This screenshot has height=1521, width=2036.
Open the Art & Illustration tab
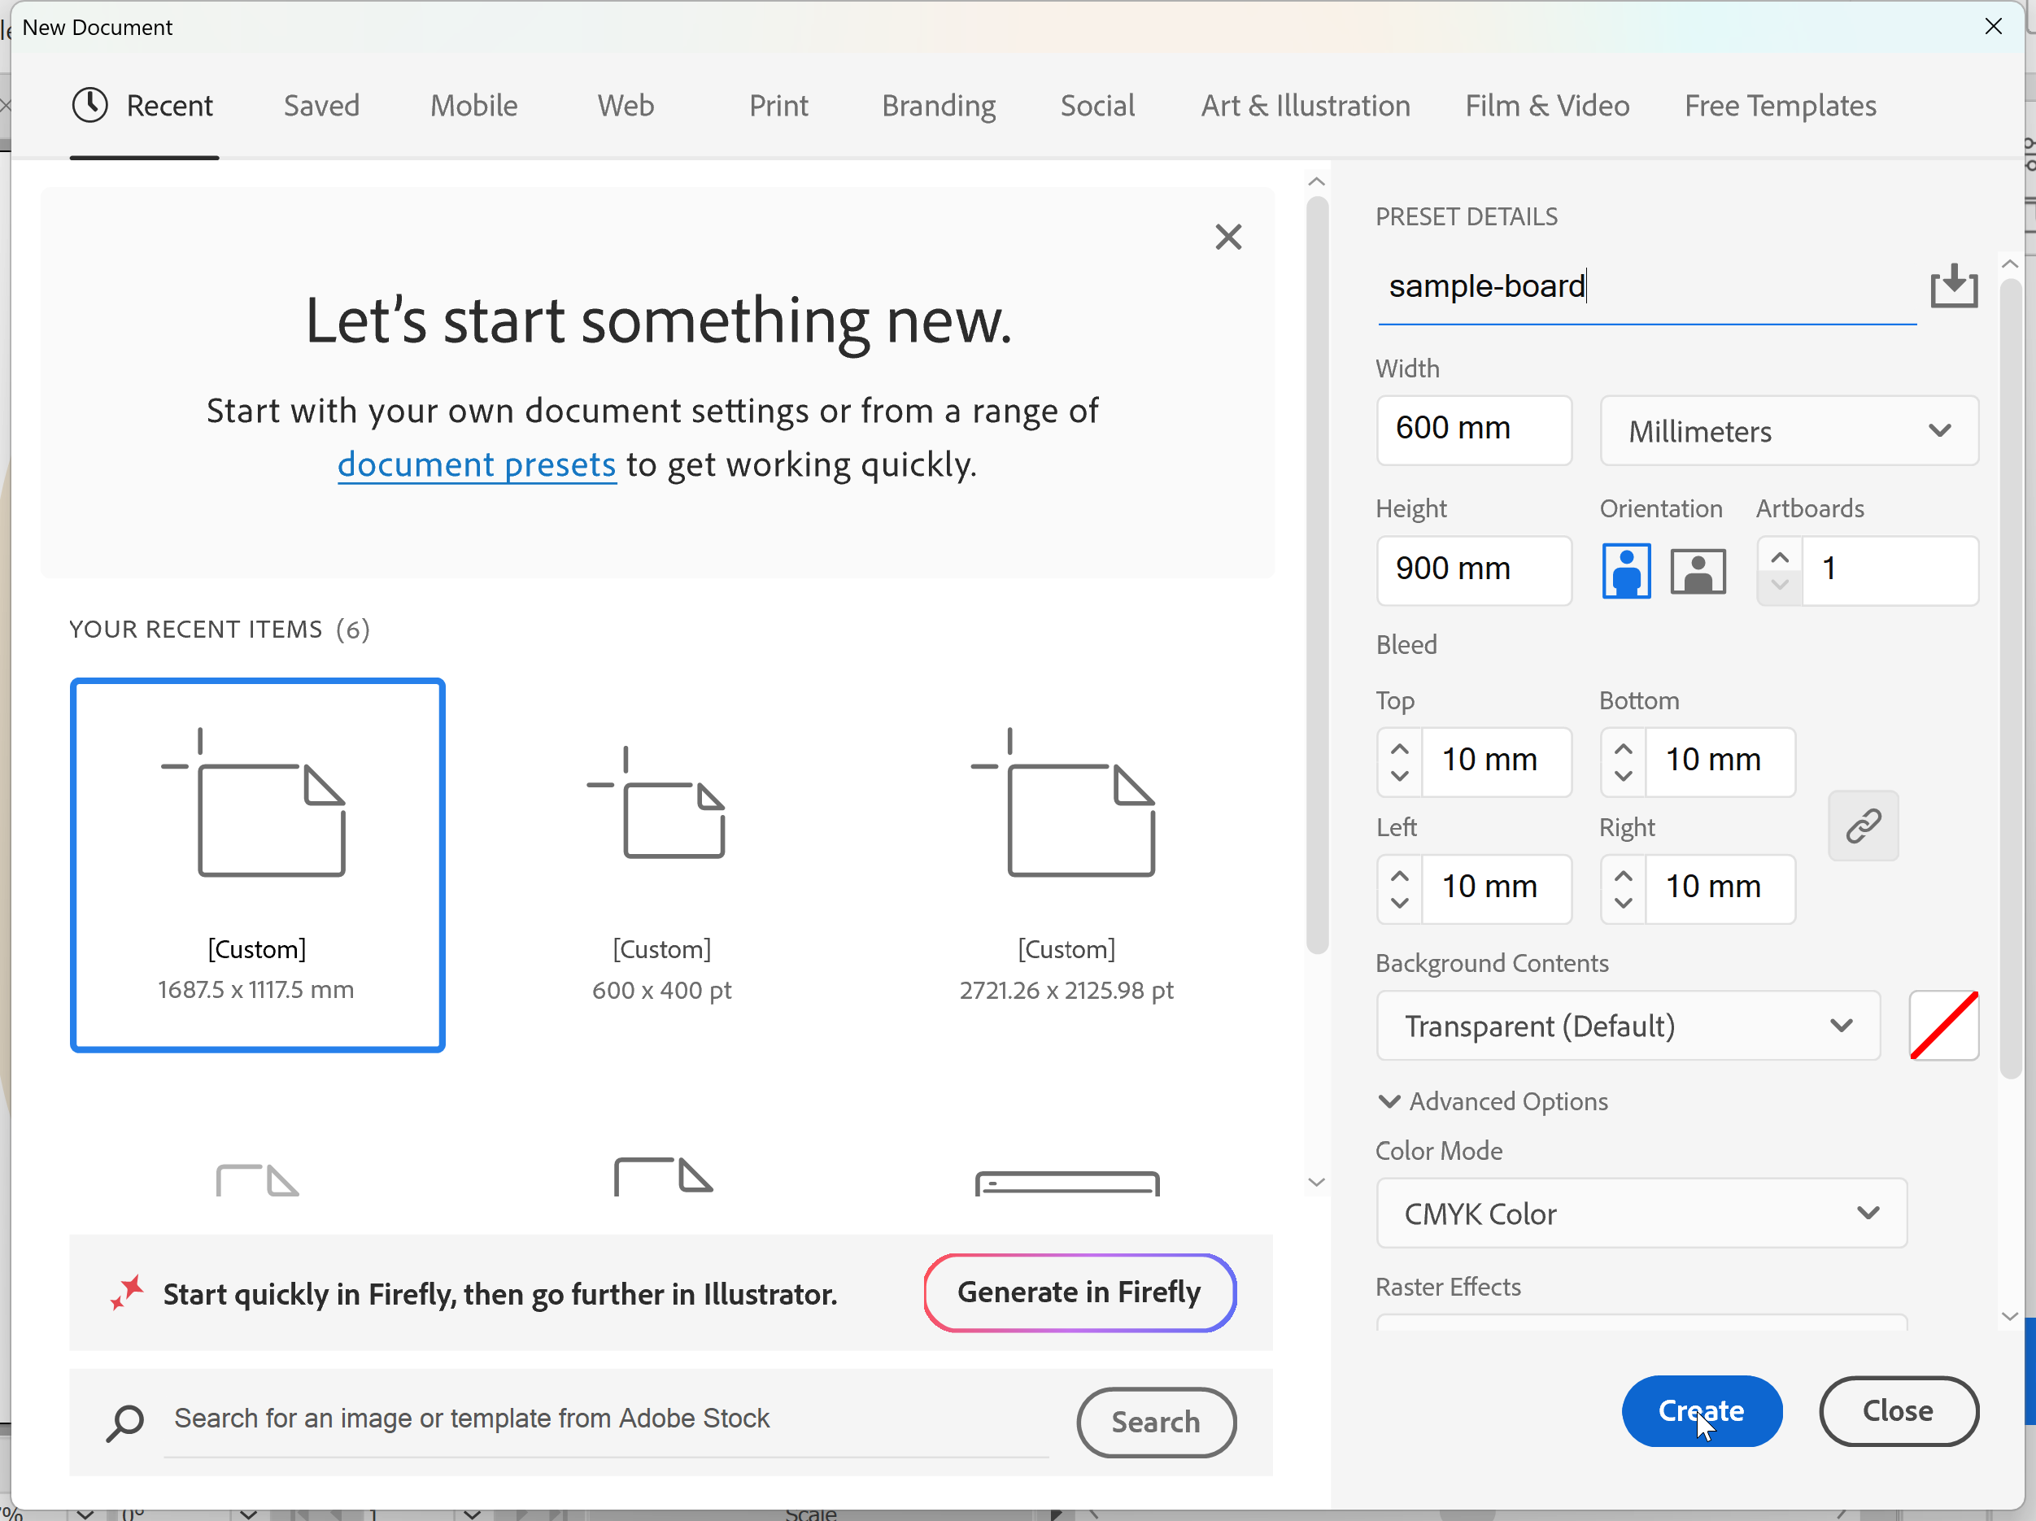pos(1306,106)
